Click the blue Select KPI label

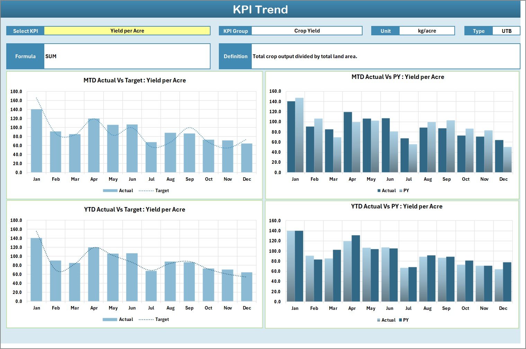pyautogui.click(x=25, y=30)
